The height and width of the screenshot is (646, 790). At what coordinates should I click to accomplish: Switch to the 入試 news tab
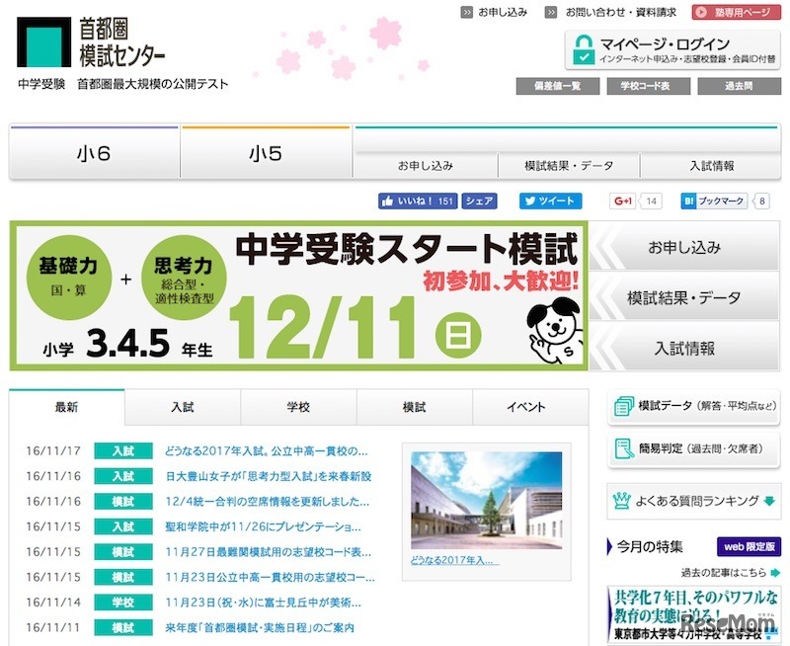coord(183,407)
